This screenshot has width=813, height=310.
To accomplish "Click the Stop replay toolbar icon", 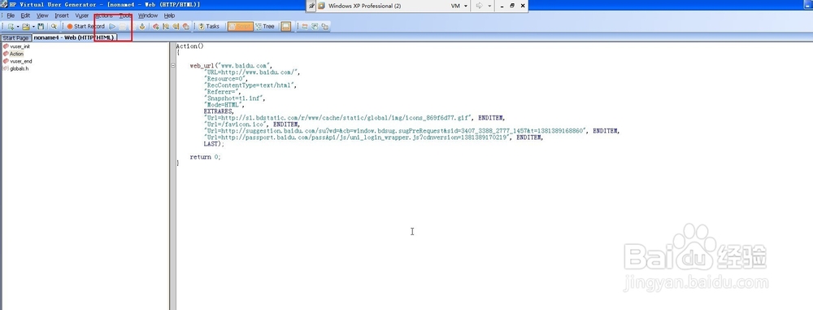I will [123, 26].
